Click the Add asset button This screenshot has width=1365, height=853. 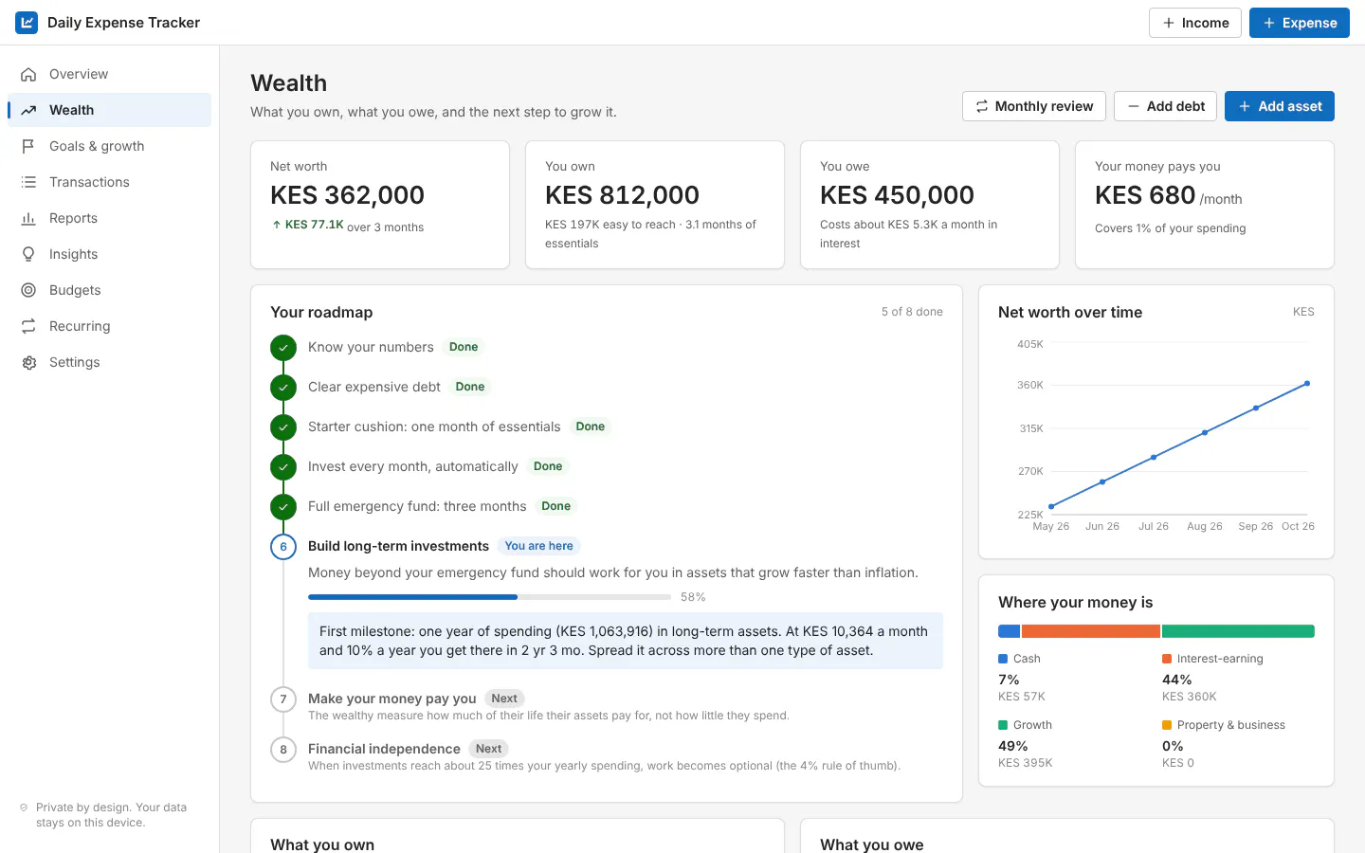tap(1280, 106)
